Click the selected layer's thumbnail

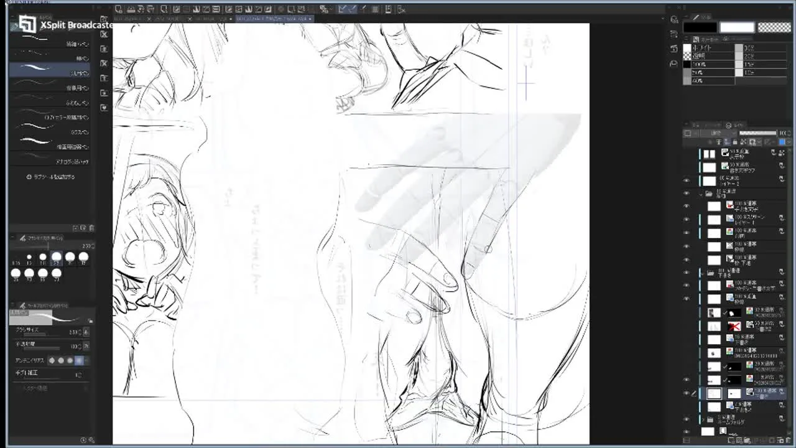tap(714, 393)
